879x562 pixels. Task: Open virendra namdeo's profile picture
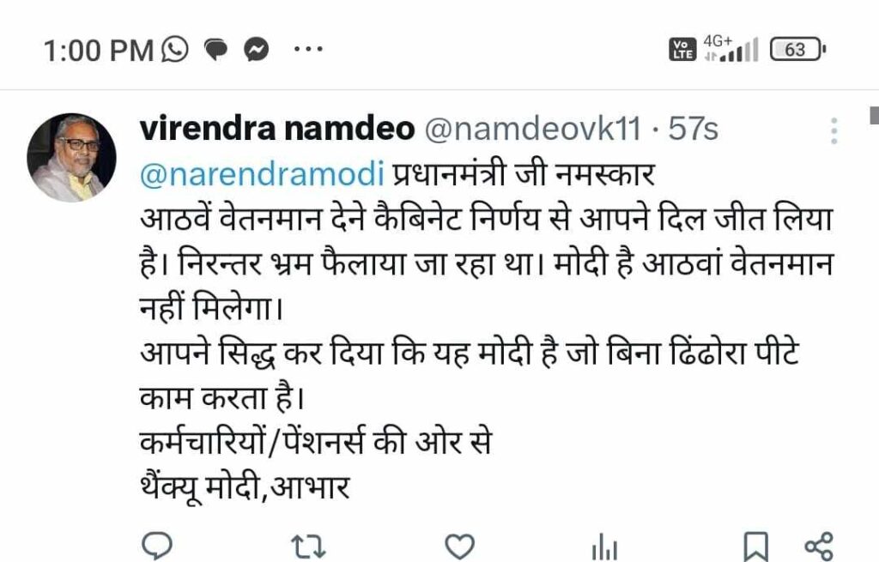point(71,158)
